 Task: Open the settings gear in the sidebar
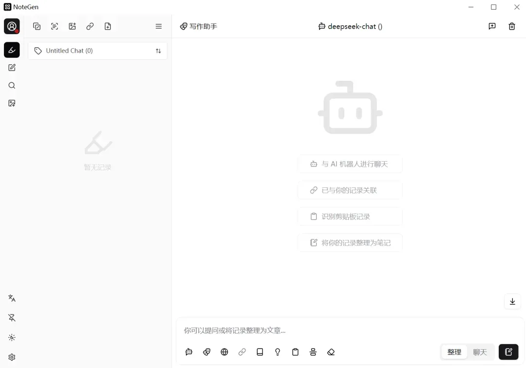[12, 357]
